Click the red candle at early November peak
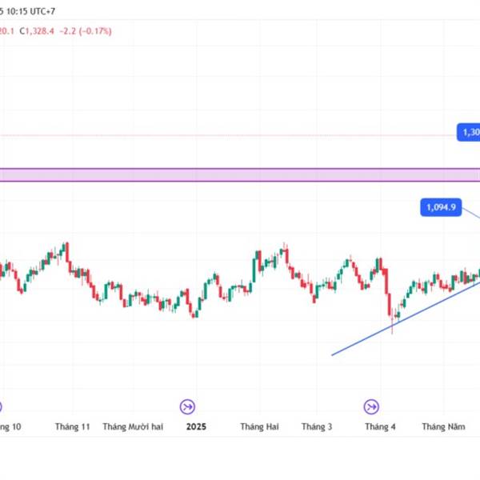The image size is (480, 480). (x=67, y=252)
